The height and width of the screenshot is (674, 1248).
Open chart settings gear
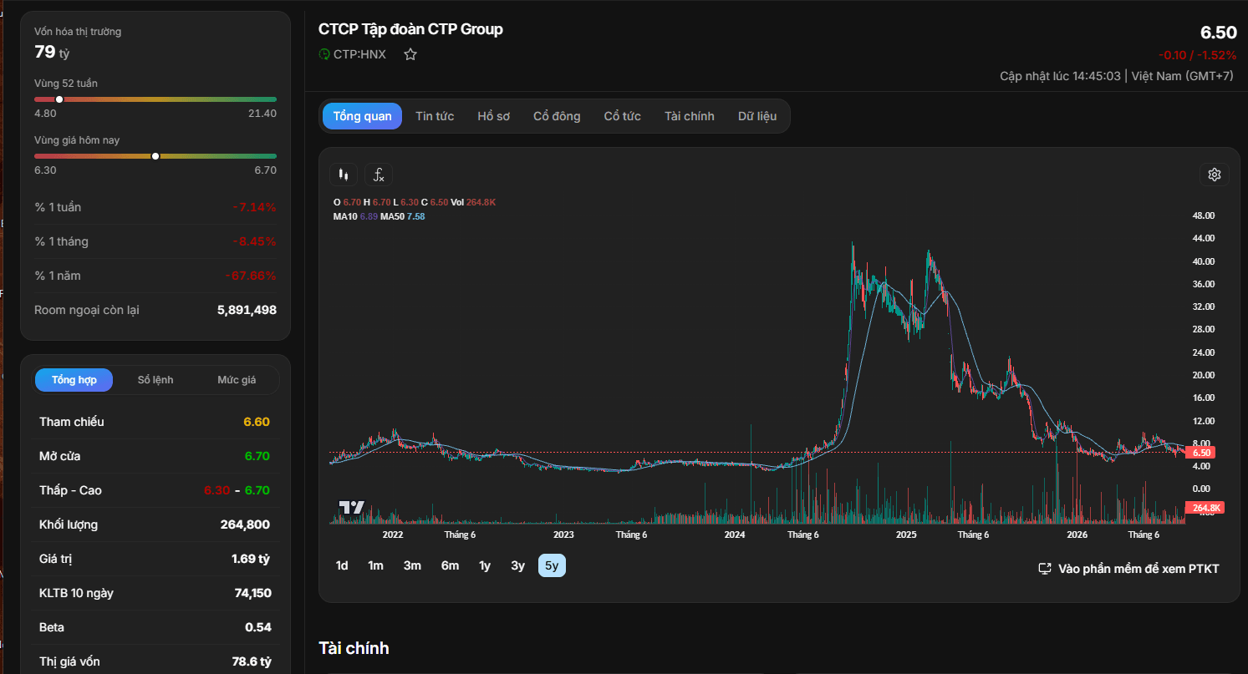coord(1215,175)
